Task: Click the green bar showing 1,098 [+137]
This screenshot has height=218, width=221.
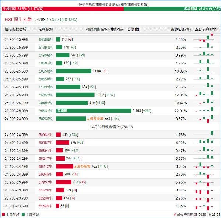Action: pos(75,95)
